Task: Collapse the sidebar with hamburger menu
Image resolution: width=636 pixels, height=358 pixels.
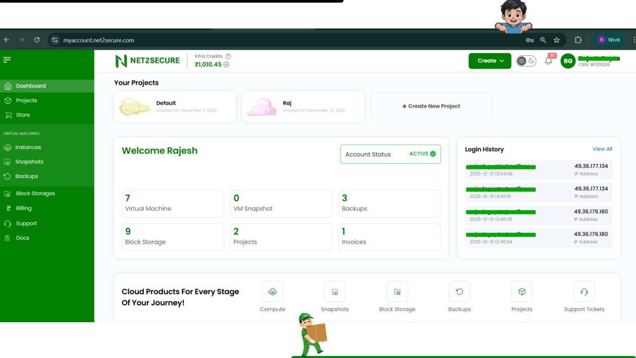Action: pyautogui.click(x=7, y=60)
